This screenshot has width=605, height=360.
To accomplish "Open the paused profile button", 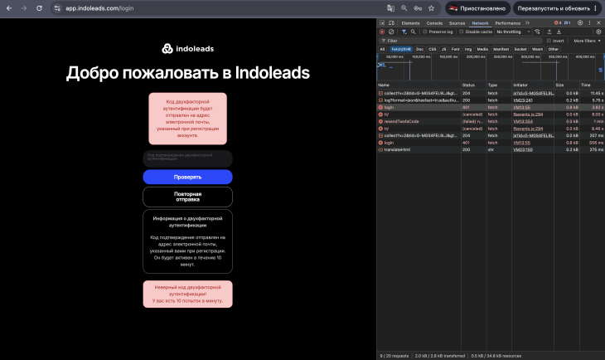I will 477,8.
